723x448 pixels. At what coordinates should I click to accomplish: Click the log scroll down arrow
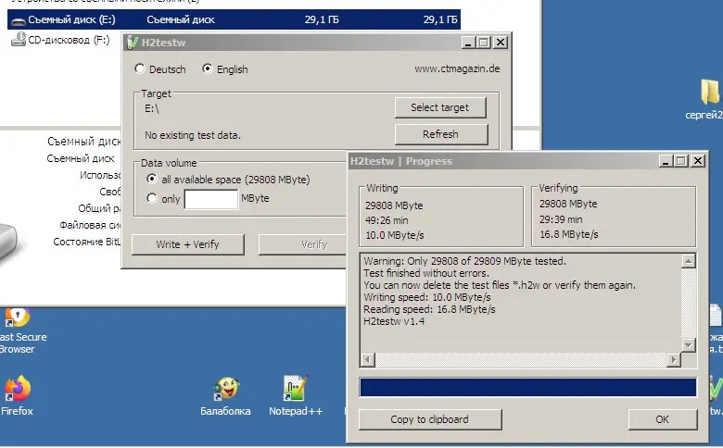(x=688, y=345)
